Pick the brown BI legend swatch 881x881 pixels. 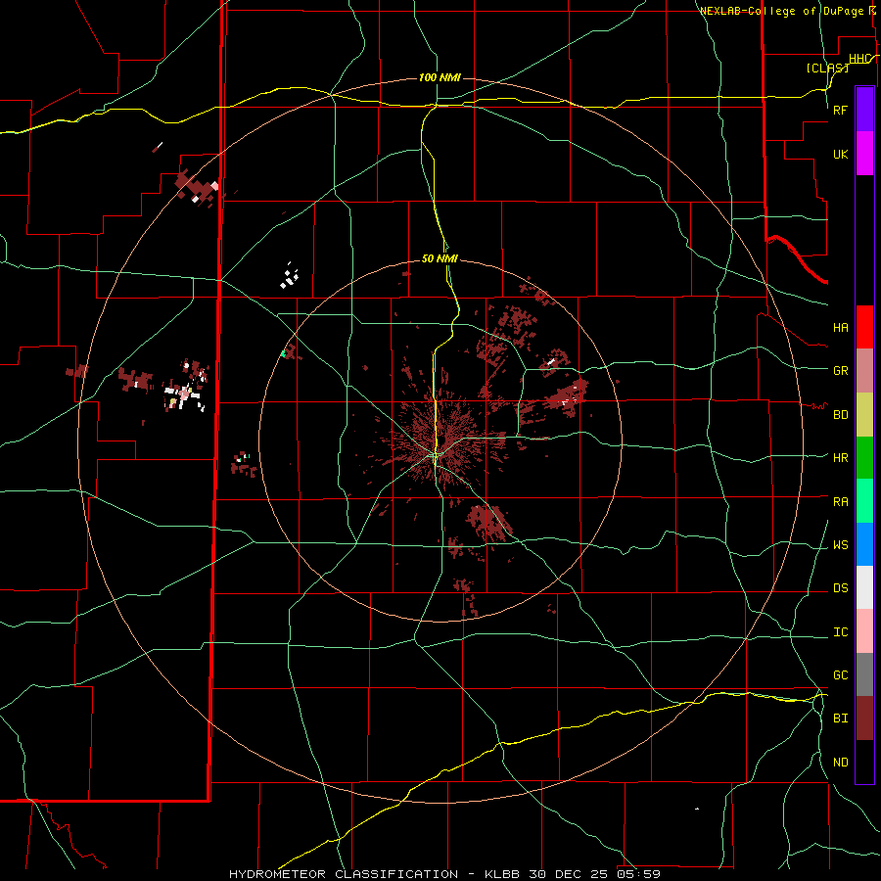point(864,719)
